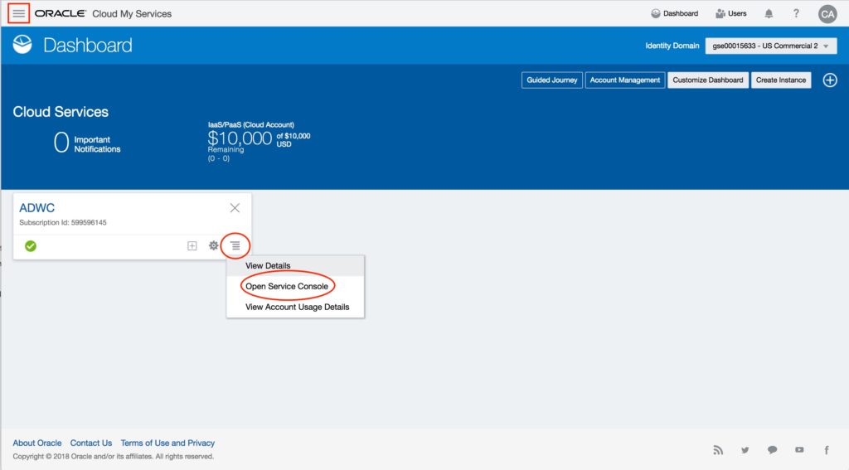Click the circled plus icon beside Create Instance
849x470 pixels.
829,80
